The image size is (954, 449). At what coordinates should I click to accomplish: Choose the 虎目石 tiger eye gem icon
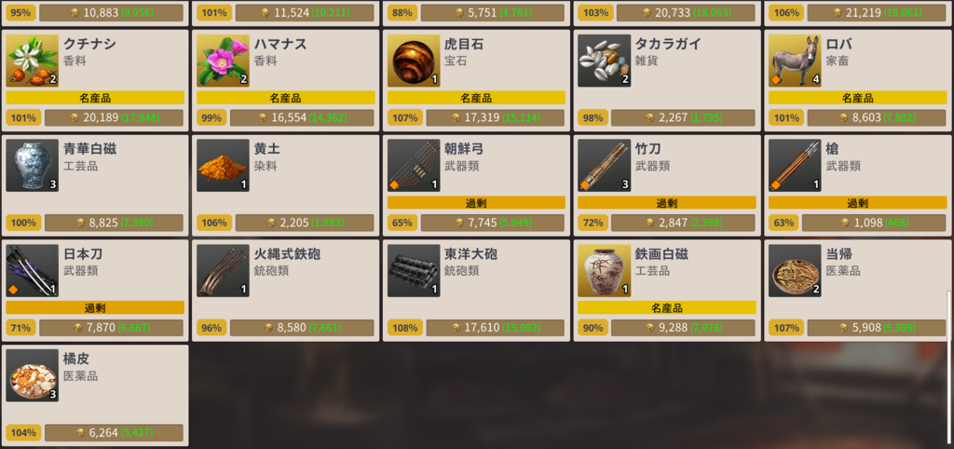click(x=414, y=61)
